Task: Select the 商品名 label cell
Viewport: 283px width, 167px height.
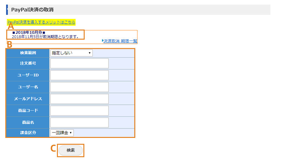Action: coord(28,122)
